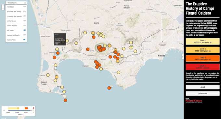Toggle the Pyroclastic Flow Density layer

click(x=24, y=11)
